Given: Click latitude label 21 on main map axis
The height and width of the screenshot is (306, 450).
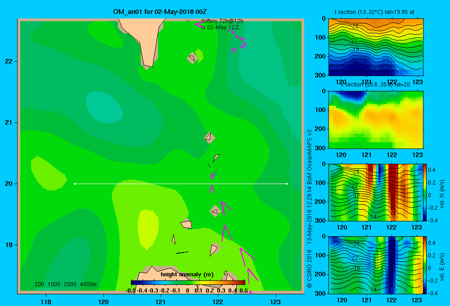Looking at the screenshot, I should pos(9,122).
